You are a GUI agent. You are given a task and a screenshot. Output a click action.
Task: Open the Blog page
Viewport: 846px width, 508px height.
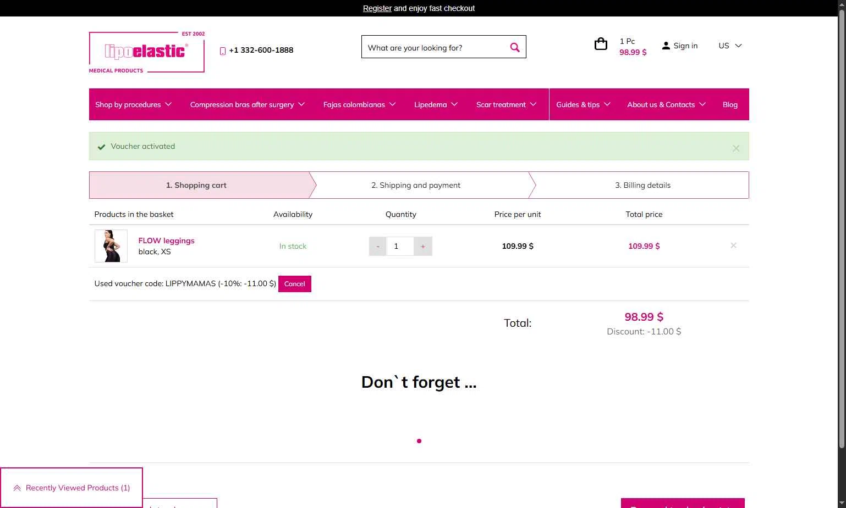pos(730,104)
